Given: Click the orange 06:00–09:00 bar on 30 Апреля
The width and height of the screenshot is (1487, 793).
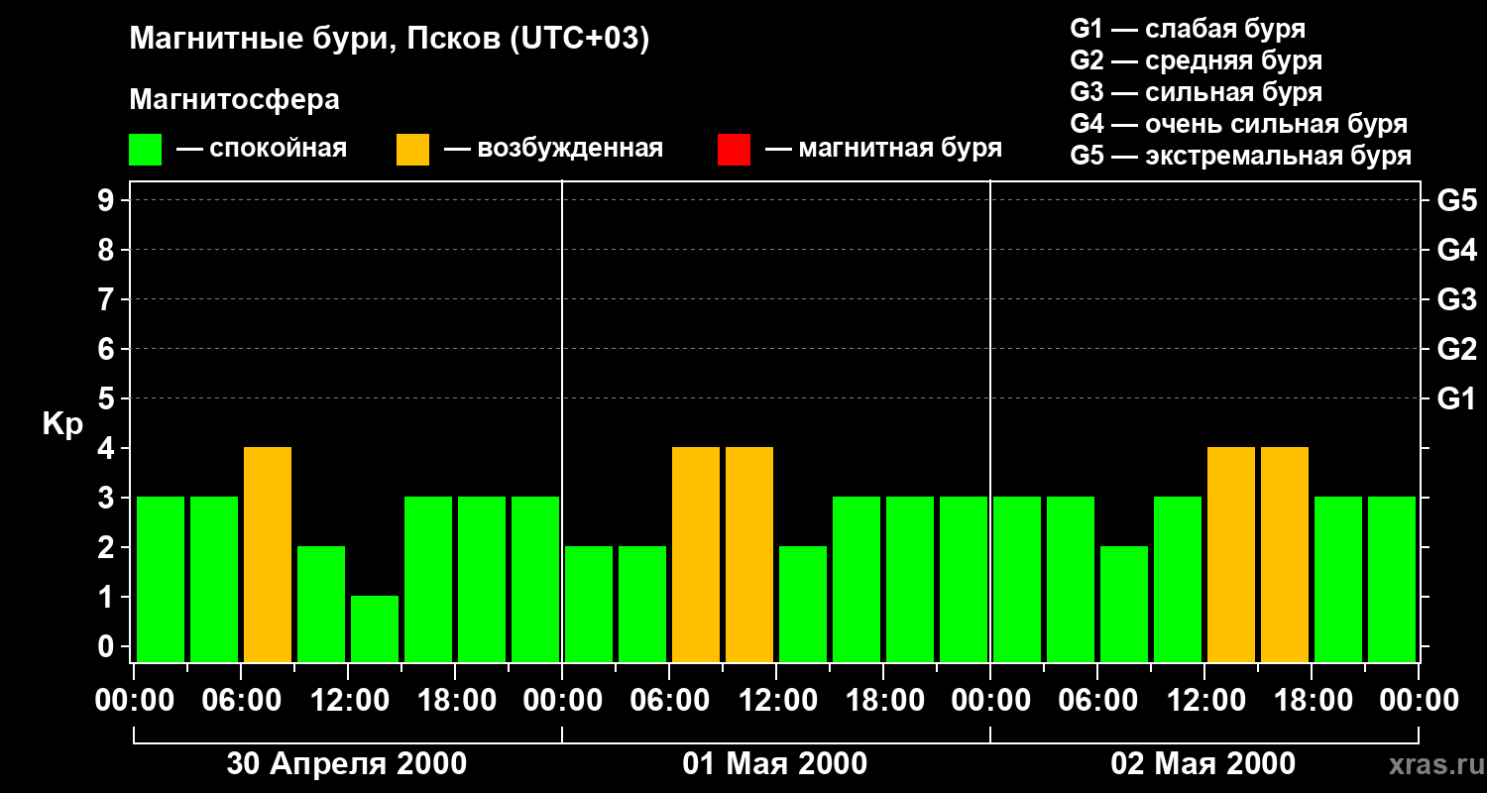Looking at the screenshot, I should [268, 554].
